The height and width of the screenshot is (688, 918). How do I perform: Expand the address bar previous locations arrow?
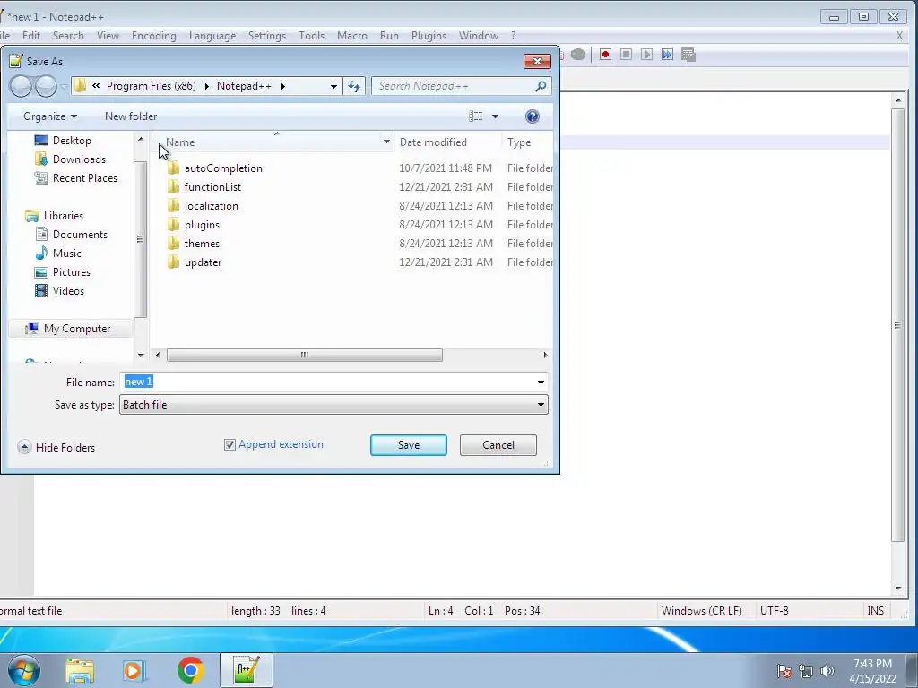(333, 86)
